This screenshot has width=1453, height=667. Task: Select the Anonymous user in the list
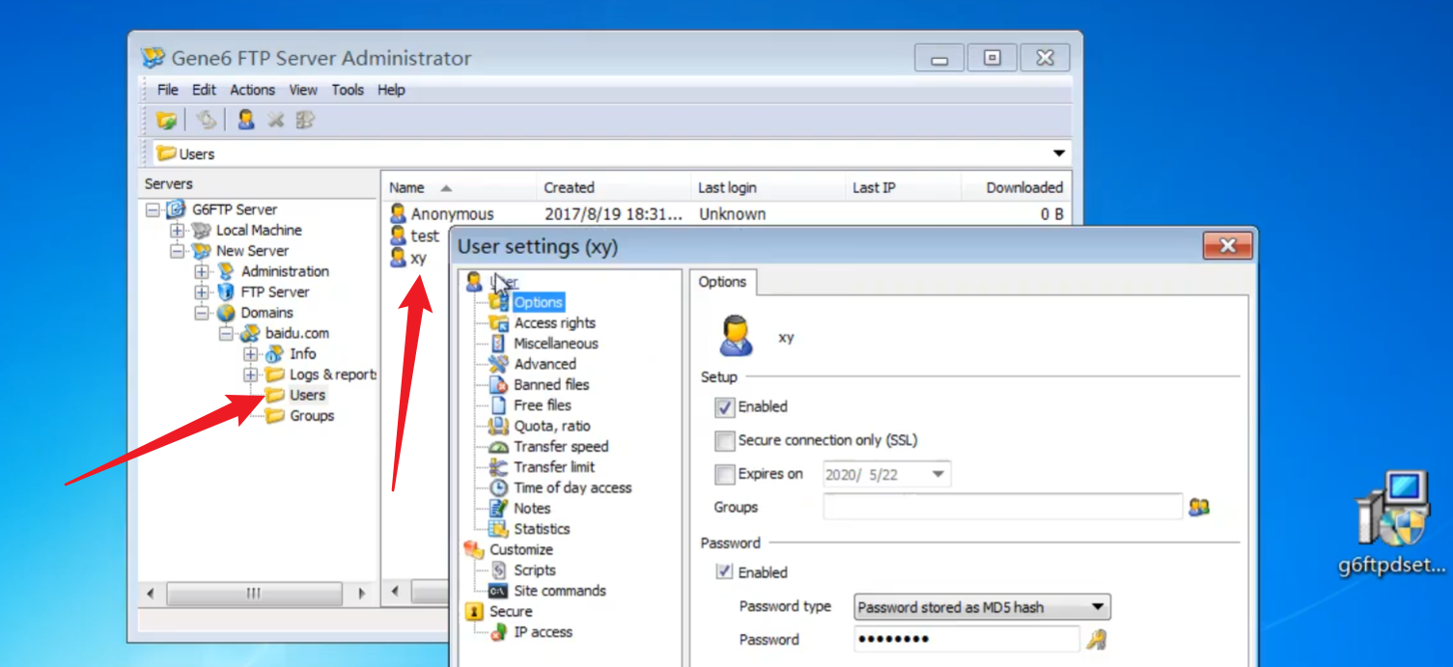[451, 214]
